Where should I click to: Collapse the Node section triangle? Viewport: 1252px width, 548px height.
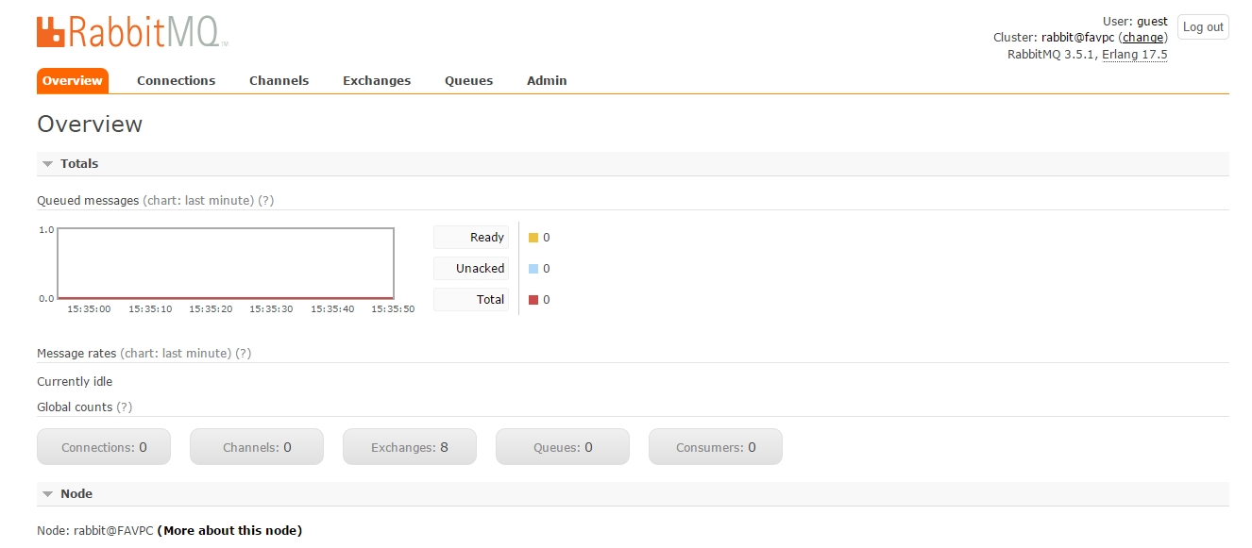tap(47, 494)
